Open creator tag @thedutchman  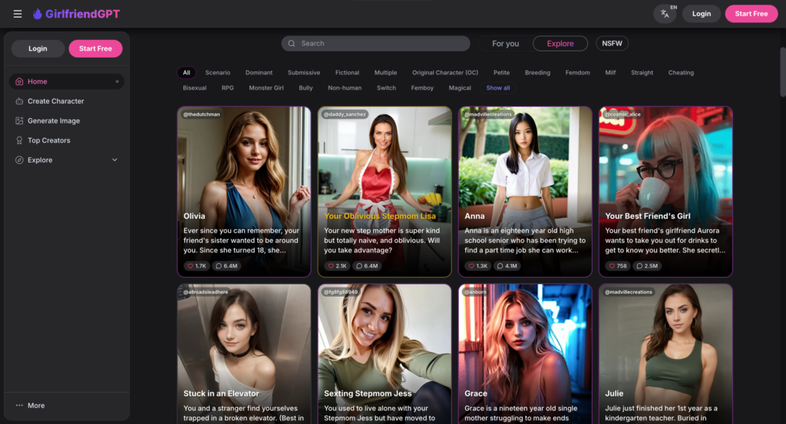(202, 115)
